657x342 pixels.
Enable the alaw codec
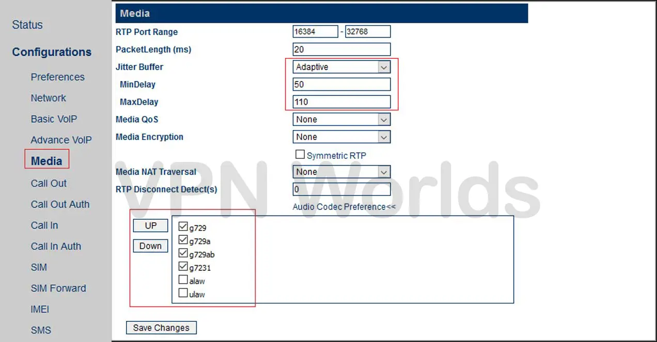(183, 279)
